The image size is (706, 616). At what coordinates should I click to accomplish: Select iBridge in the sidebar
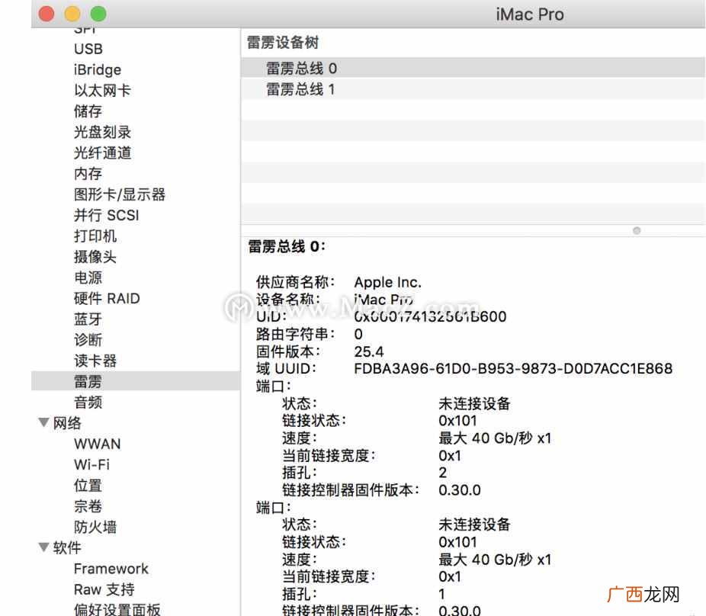(98, 70)
